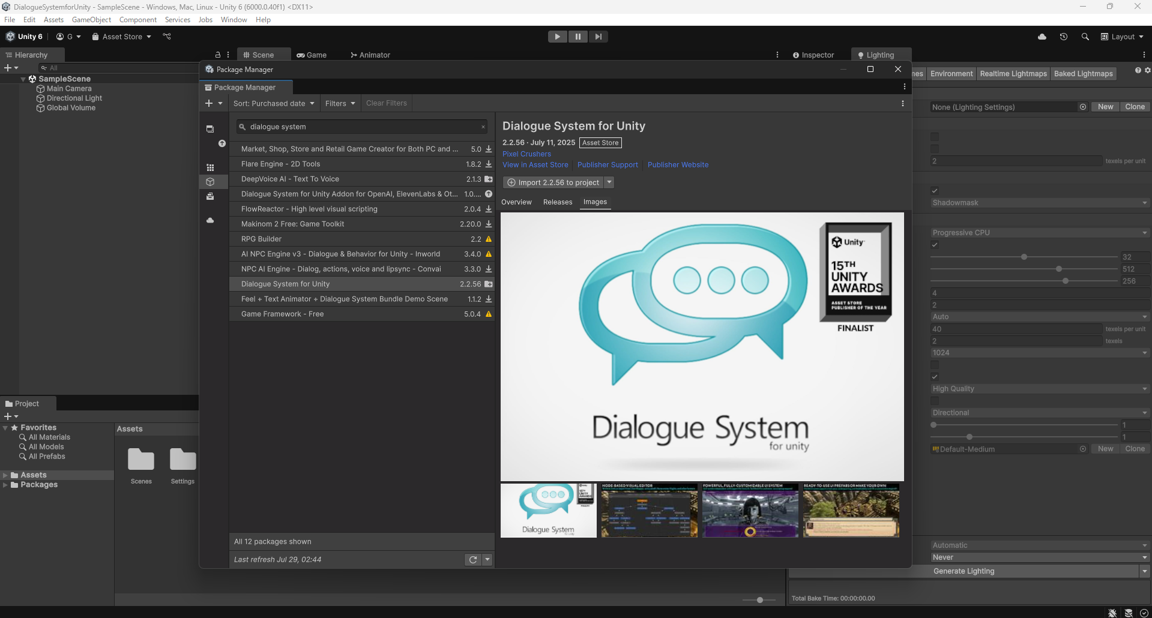Open the add package plus dropdown
Screen dimensions: 1152x618
point(214,103)
